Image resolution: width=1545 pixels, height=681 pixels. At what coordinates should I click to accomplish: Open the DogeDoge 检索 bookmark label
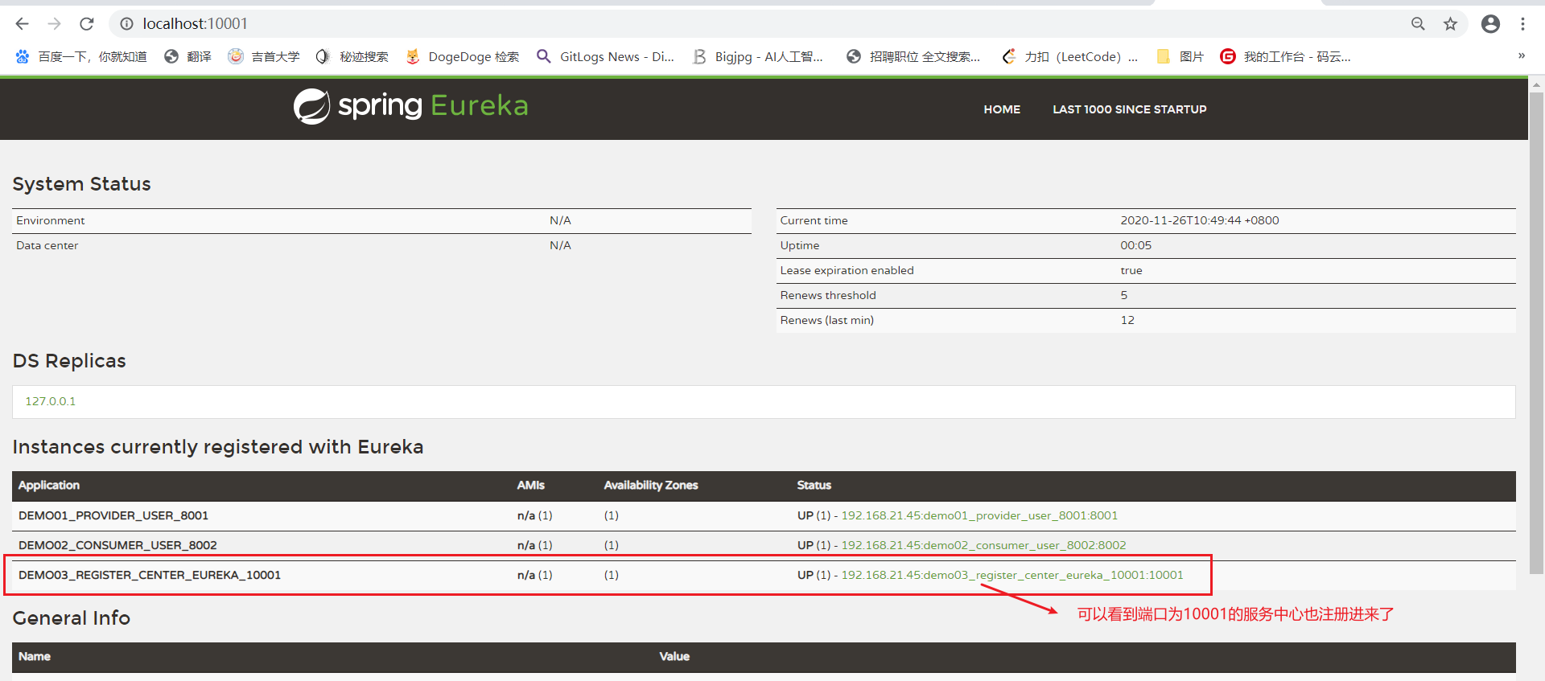[473, 56]
